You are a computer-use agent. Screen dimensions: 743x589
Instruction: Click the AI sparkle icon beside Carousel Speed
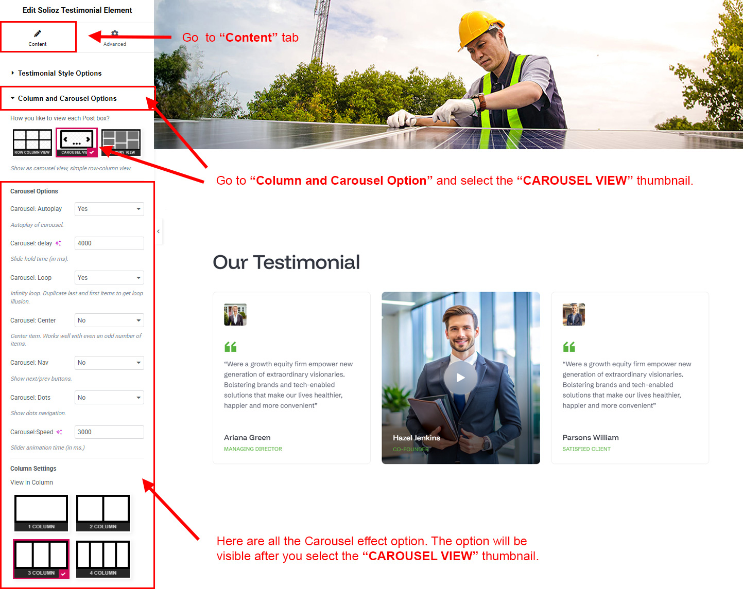[59, 432]
